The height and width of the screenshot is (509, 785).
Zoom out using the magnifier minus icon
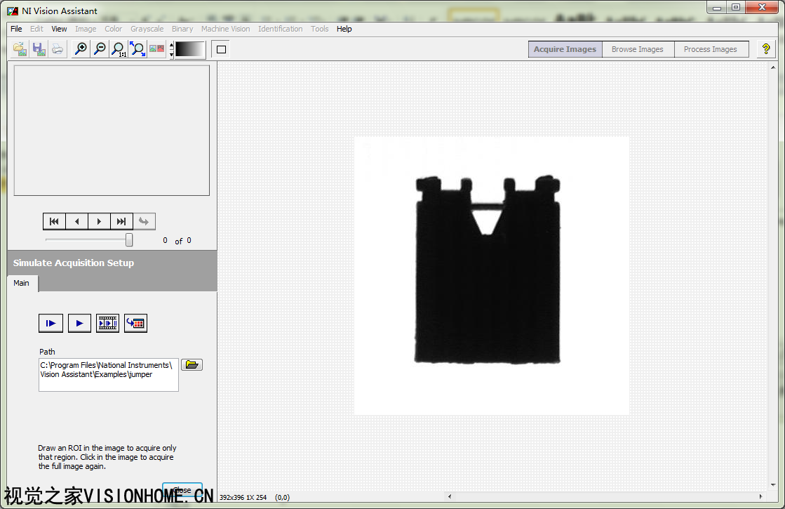pyautogui.click(x=100, y=49)
